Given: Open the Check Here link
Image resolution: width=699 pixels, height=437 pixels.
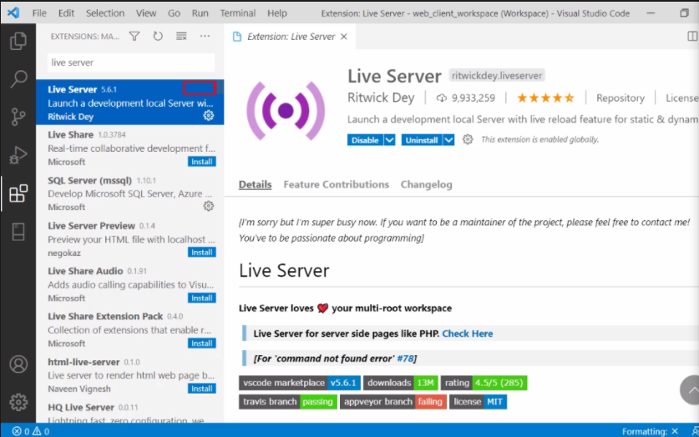Looking at the screenshot, I should 467,334.
